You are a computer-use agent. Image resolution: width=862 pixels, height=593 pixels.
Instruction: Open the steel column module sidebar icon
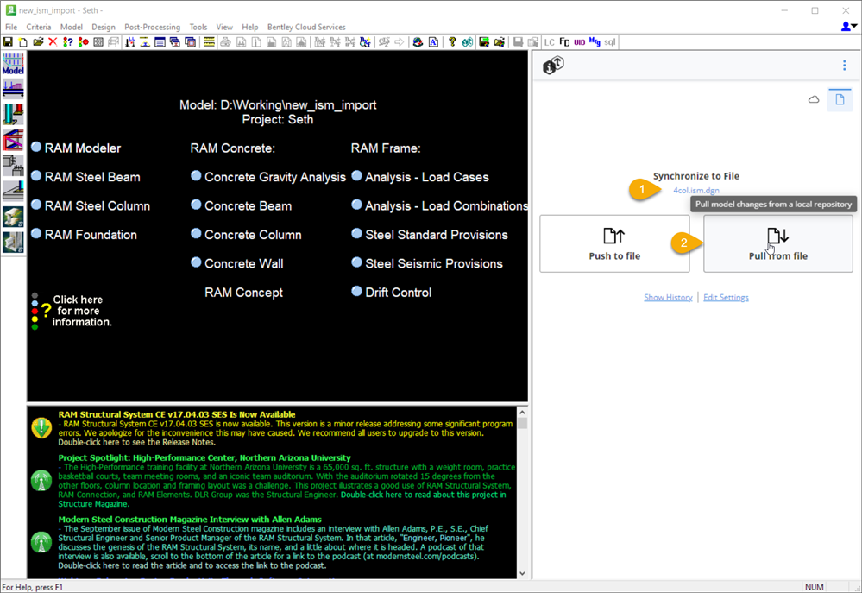point(13,115)
